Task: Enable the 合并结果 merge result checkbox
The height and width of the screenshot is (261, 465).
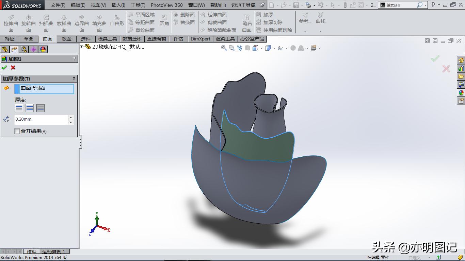Action: 17,131
